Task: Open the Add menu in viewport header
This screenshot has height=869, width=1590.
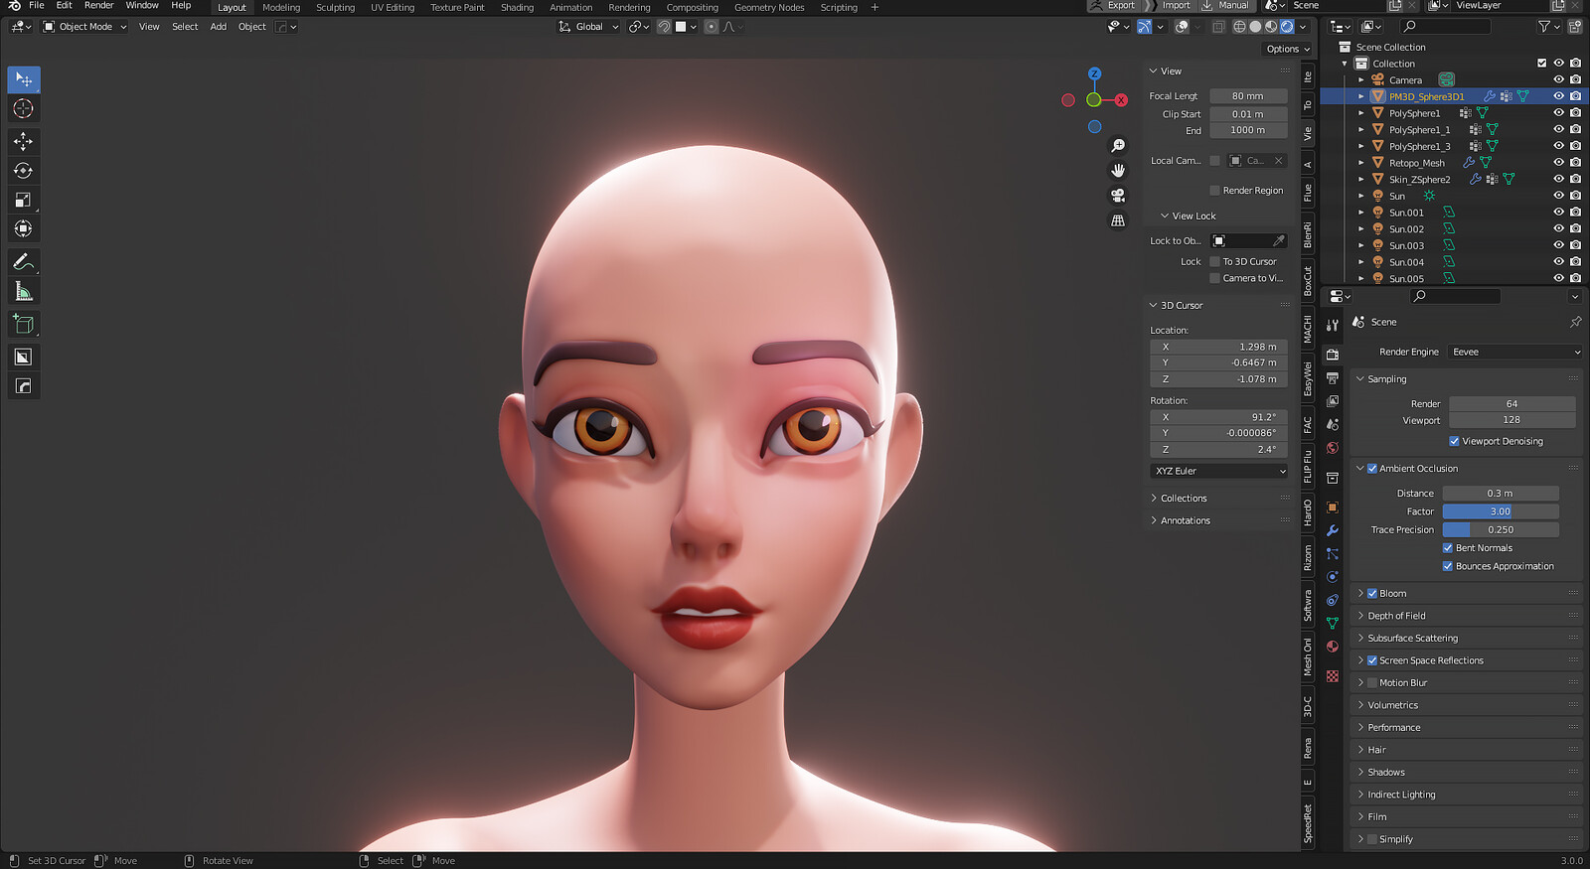Action: [x=219, y=27]
